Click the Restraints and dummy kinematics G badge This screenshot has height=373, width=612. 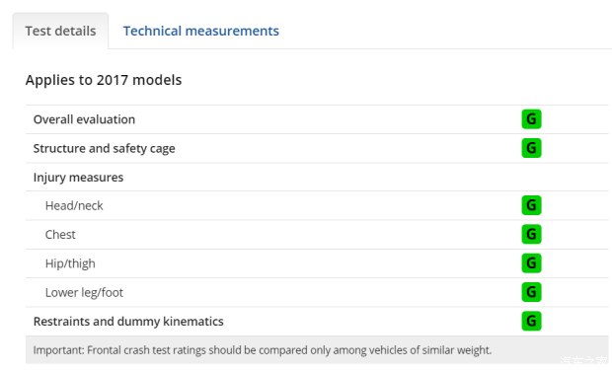(x=531, y=321)
